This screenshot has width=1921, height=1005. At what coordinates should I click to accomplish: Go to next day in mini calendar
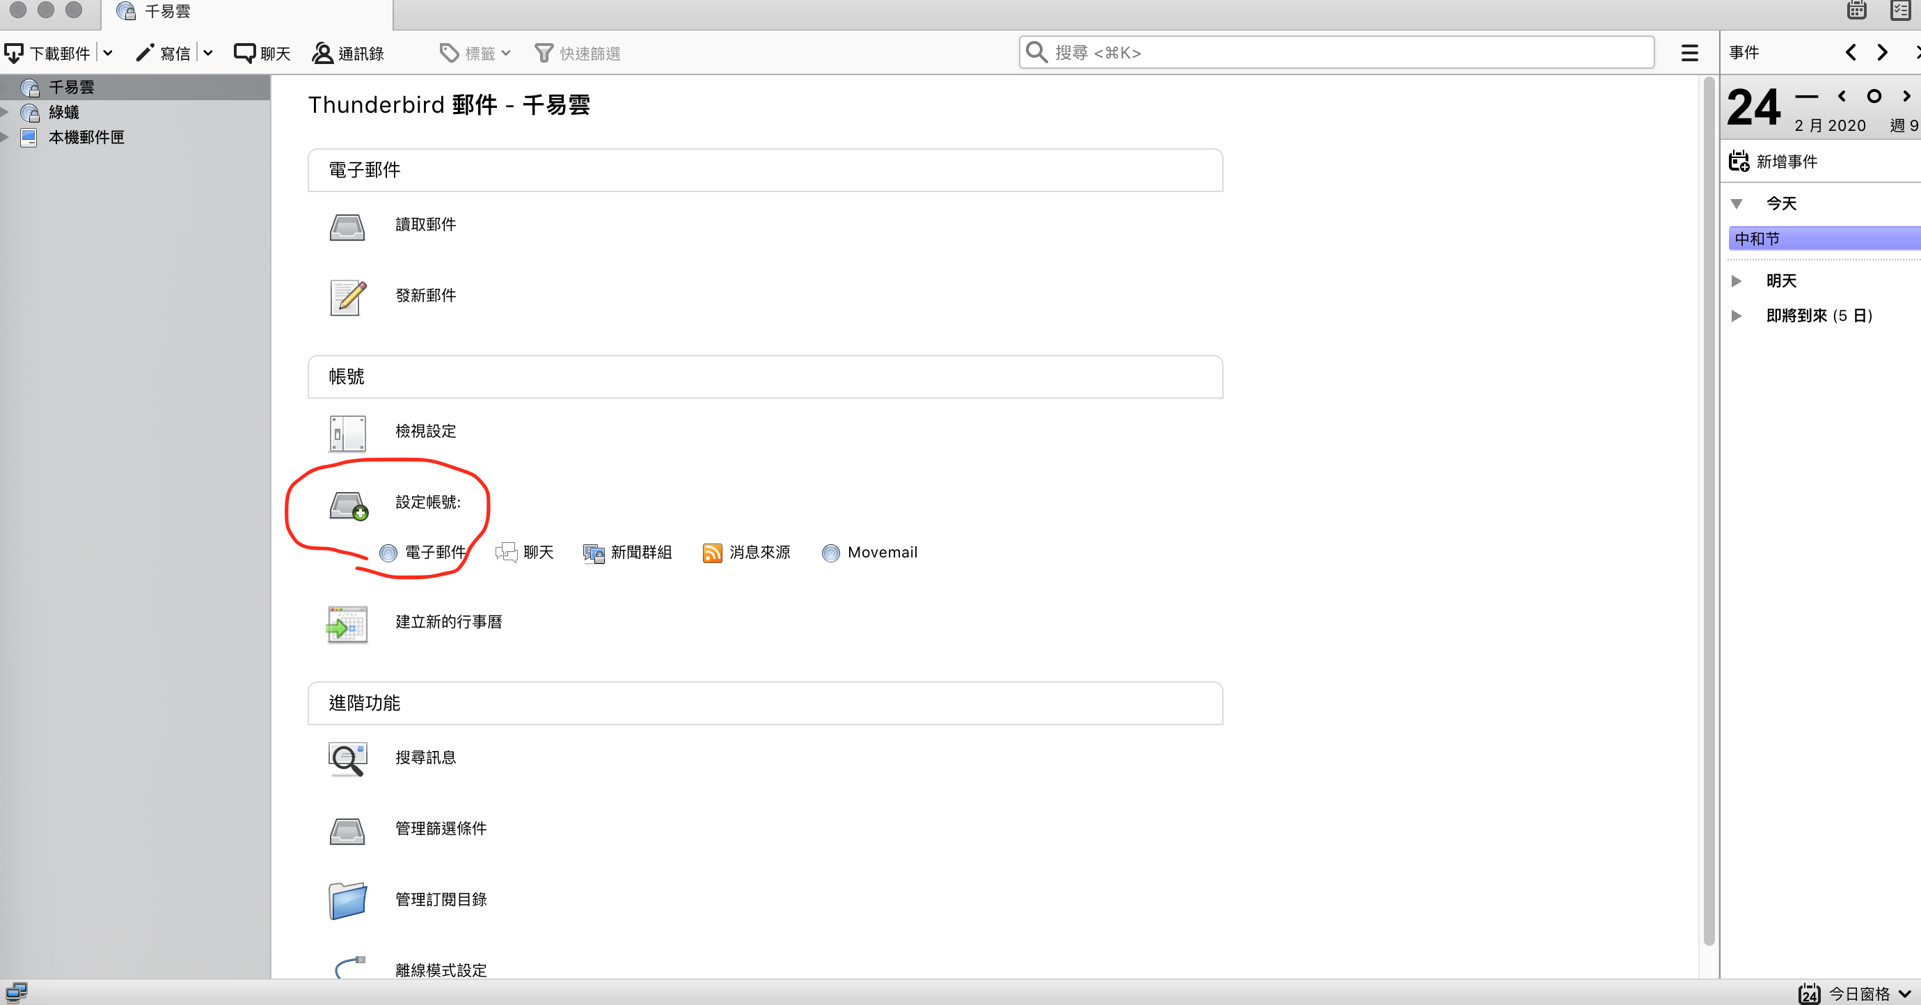tap(1907, 96)
